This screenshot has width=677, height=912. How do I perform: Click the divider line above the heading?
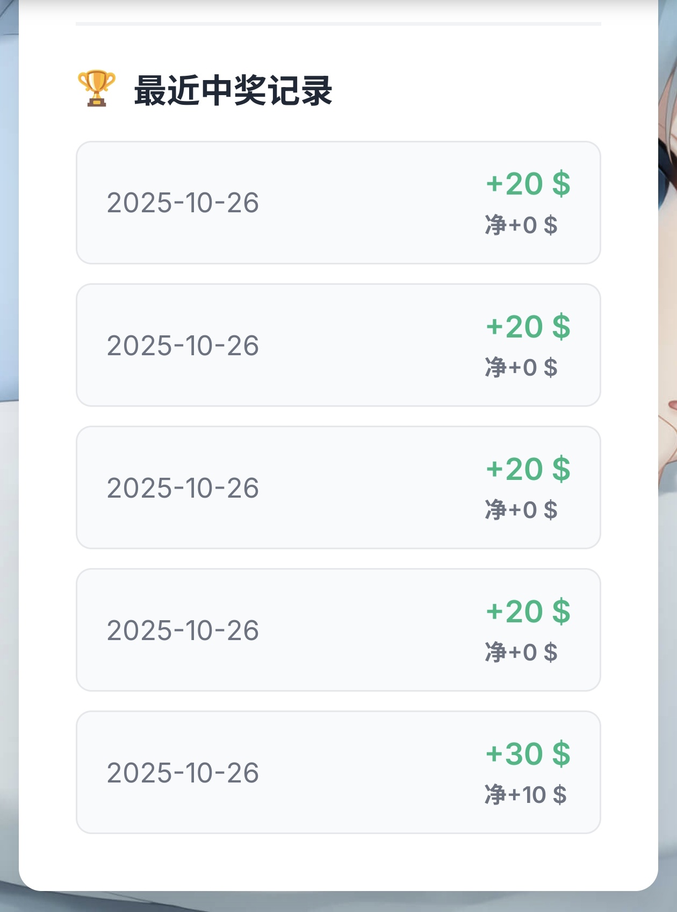pos(338,24)
